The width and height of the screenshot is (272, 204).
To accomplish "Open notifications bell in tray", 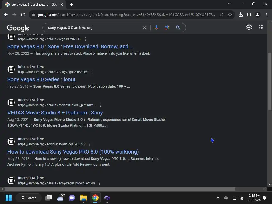I will [x=265, y=198].
